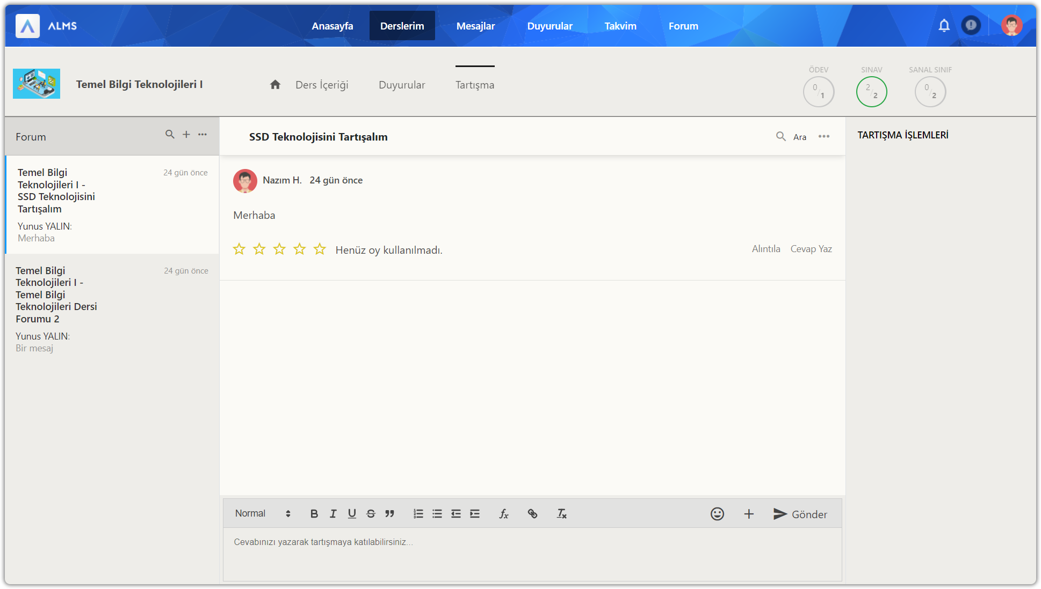Open the Normal text style dropdown
This screenshot has height=589, width=1041.
[x=263, y=513]
